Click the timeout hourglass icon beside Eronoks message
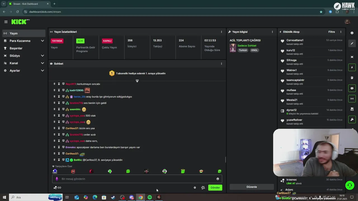 click(59, 147)
